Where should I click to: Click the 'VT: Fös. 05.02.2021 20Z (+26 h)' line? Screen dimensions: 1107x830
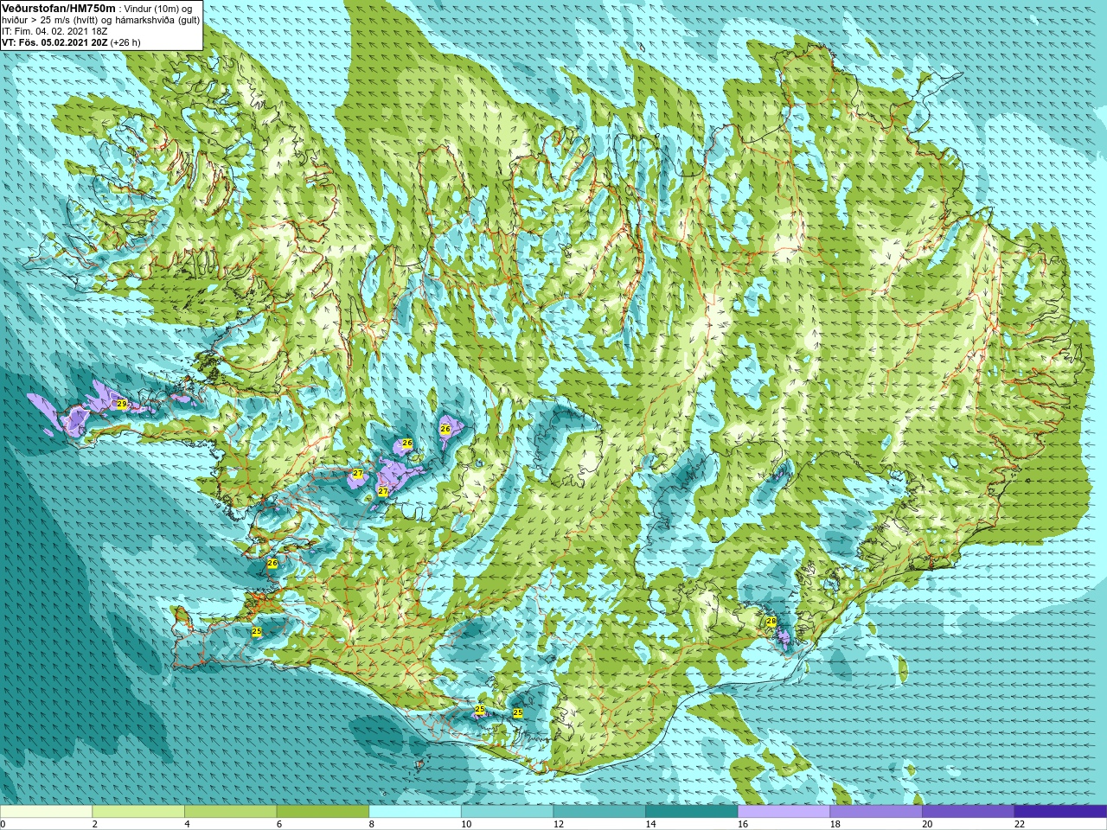pos(71,42)
